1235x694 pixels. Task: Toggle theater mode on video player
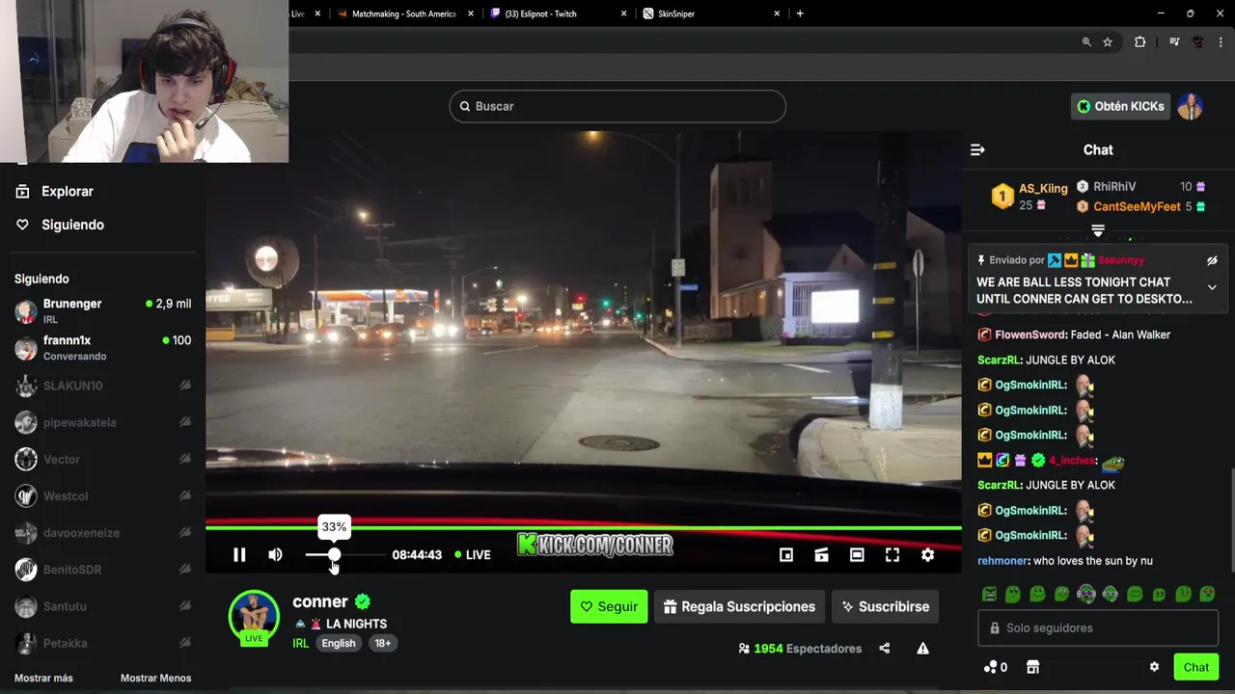point(857,554)
